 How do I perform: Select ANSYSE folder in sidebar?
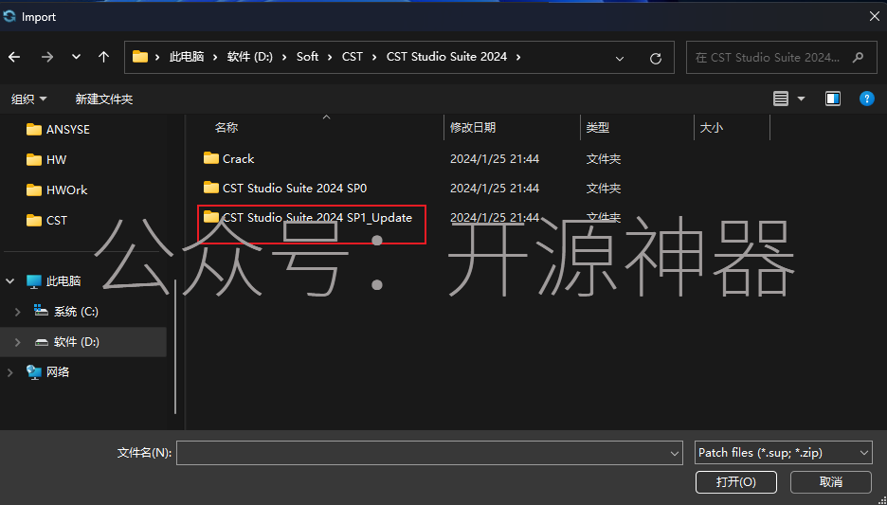(58, 130)
